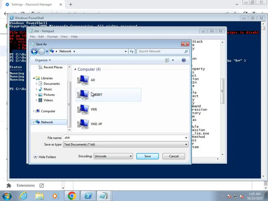Open Notepad File menu
268x201 pixels.
32,37
